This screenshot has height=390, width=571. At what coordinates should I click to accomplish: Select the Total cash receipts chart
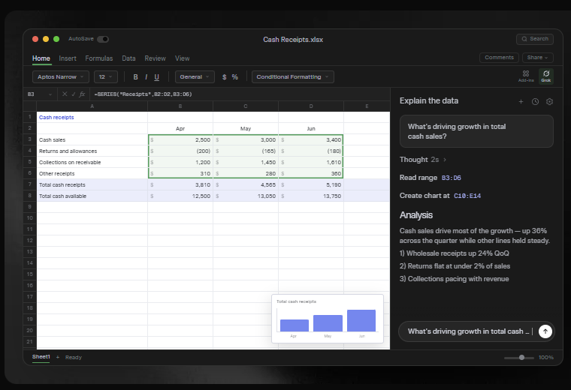[x=328, y=319]
